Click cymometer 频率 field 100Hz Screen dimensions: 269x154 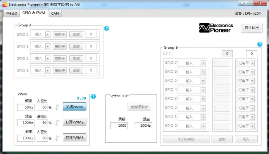coord(143,126)
